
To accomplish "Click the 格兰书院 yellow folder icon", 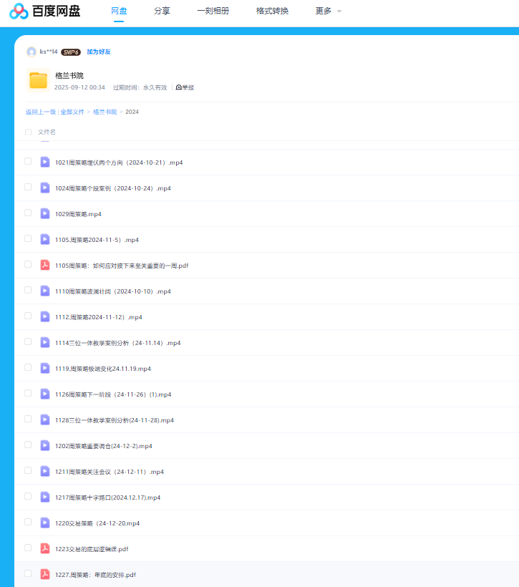I will [x=38, y=80].
